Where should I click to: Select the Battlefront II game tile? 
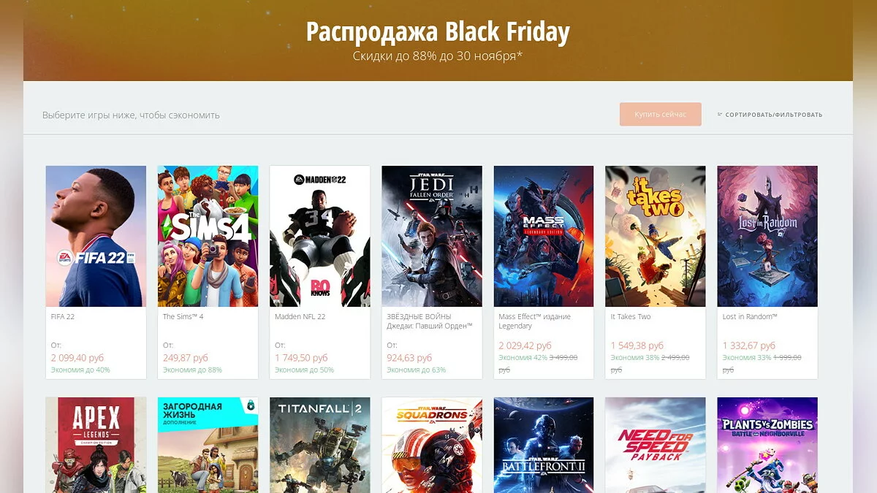(x=544, y=445)
